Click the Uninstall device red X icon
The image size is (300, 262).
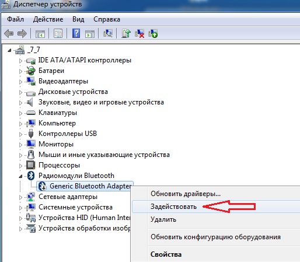click(x=139, y=33)
